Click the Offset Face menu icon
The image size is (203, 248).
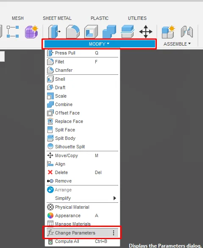pos(50,113)
